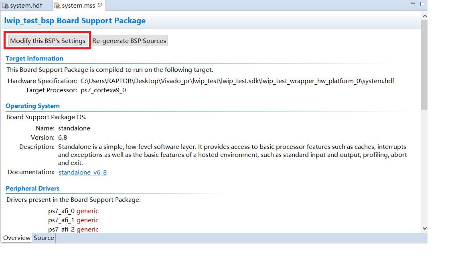
Task: Click the ps7_afi_1 driver entry
Action: tap(61, 220)
